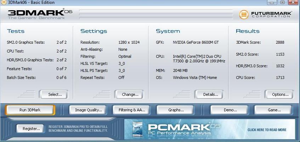Click the Register... button

coord(30,129)
